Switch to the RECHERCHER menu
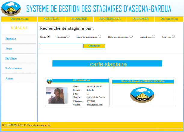This screenshot has height=132, width=184. [110, 19]
